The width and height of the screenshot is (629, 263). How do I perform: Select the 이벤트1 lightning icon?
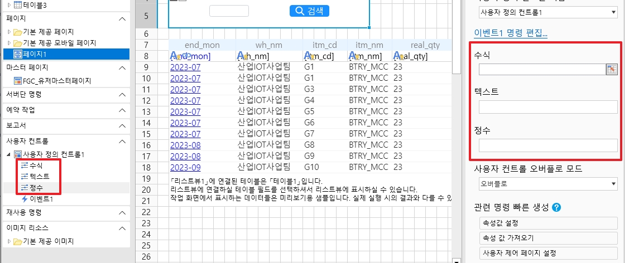point(24,199)
